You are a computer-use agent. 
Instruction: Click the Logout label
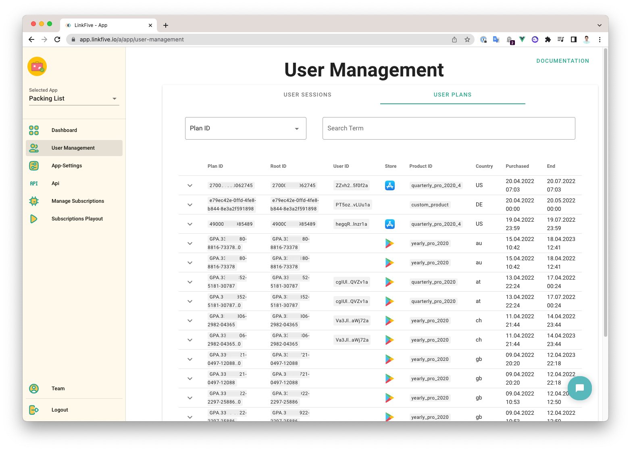(60, 410)
